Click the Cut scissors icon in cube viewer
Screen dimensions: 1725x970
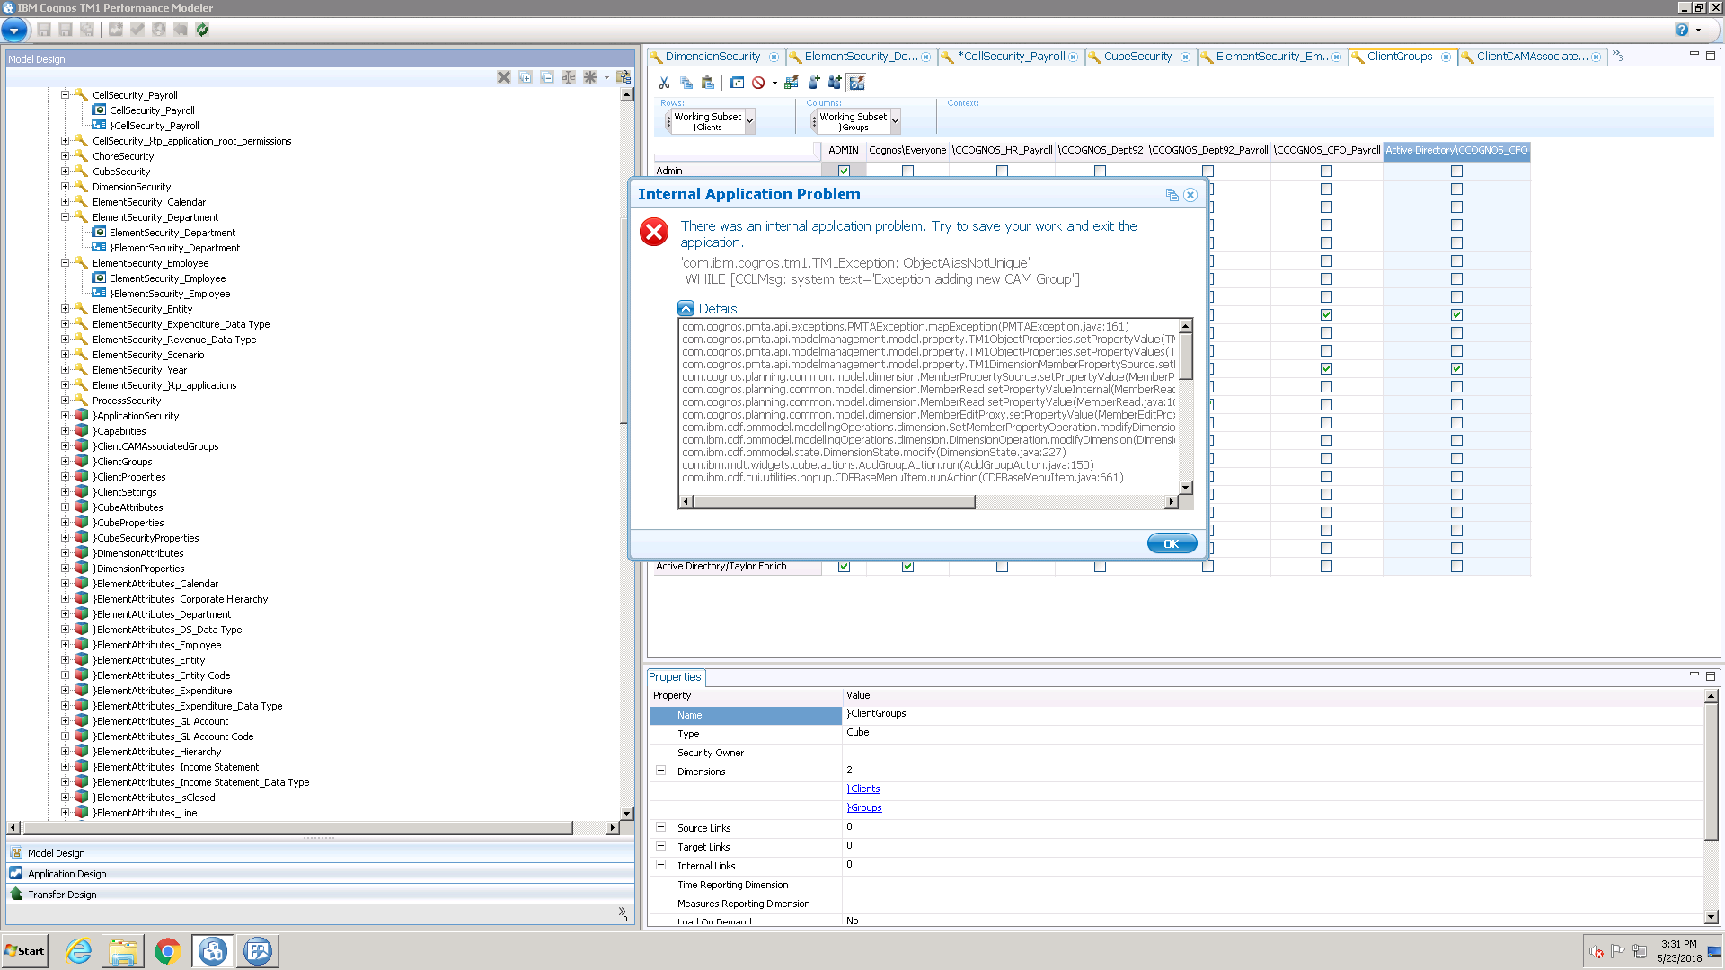point(664,83)
